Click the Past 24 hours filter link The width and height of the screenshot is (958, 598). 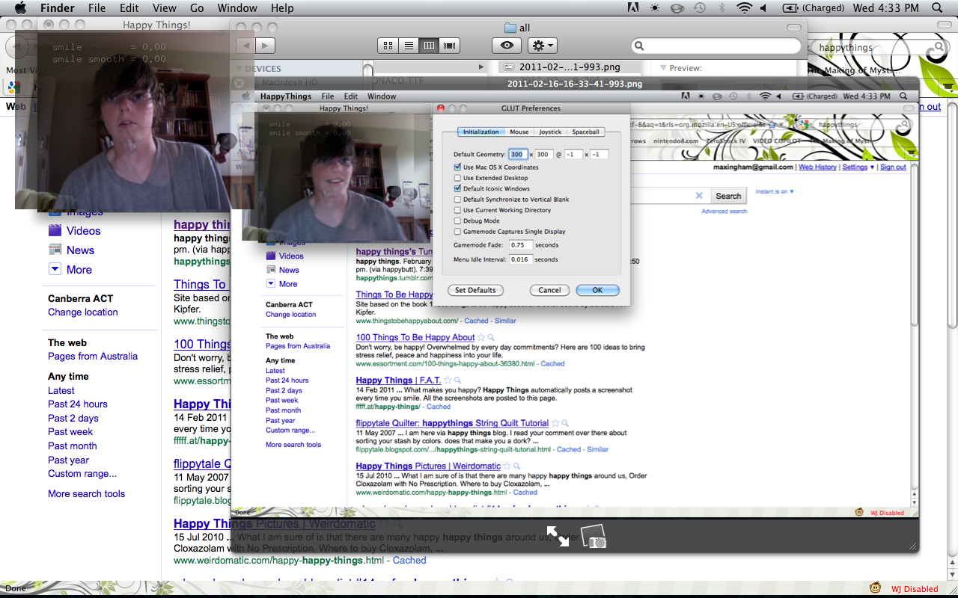(78, 404)
